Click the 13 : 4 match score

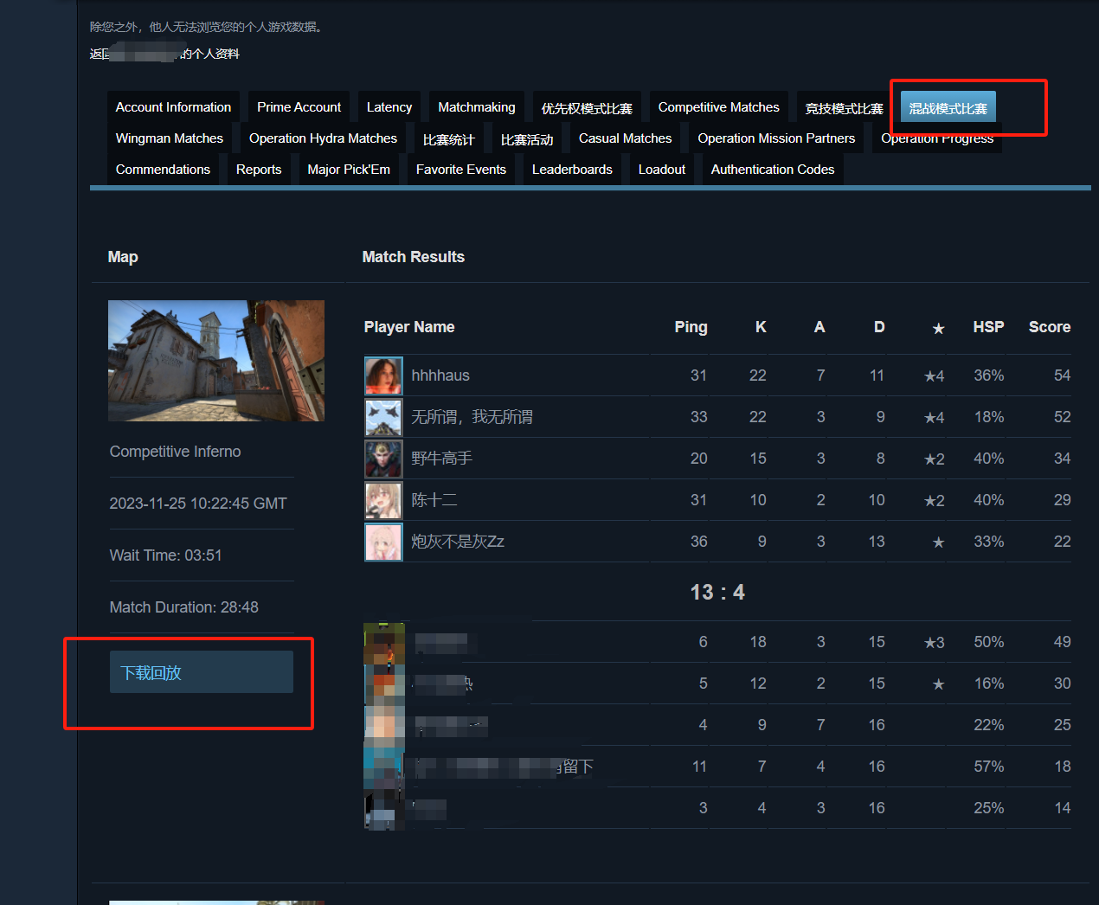pyautogui.click(x=717, y=592)
